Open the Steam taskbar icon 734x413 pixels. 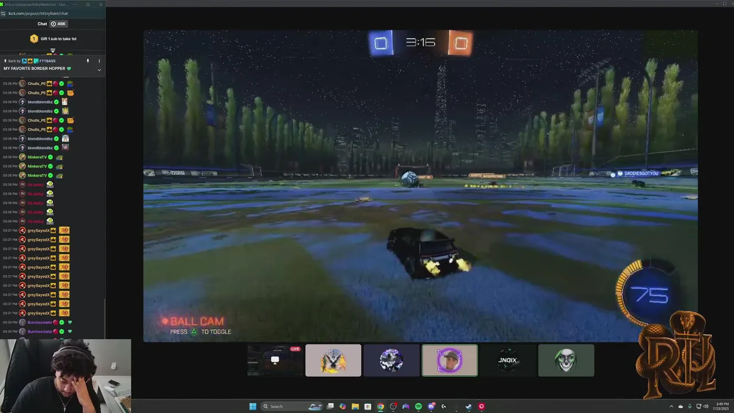click(x=468, y=406)
